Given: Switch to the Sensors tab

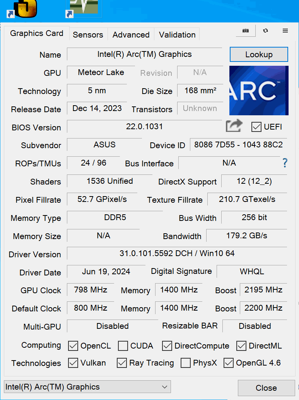Looking at the screenshot, I should 88,35.
